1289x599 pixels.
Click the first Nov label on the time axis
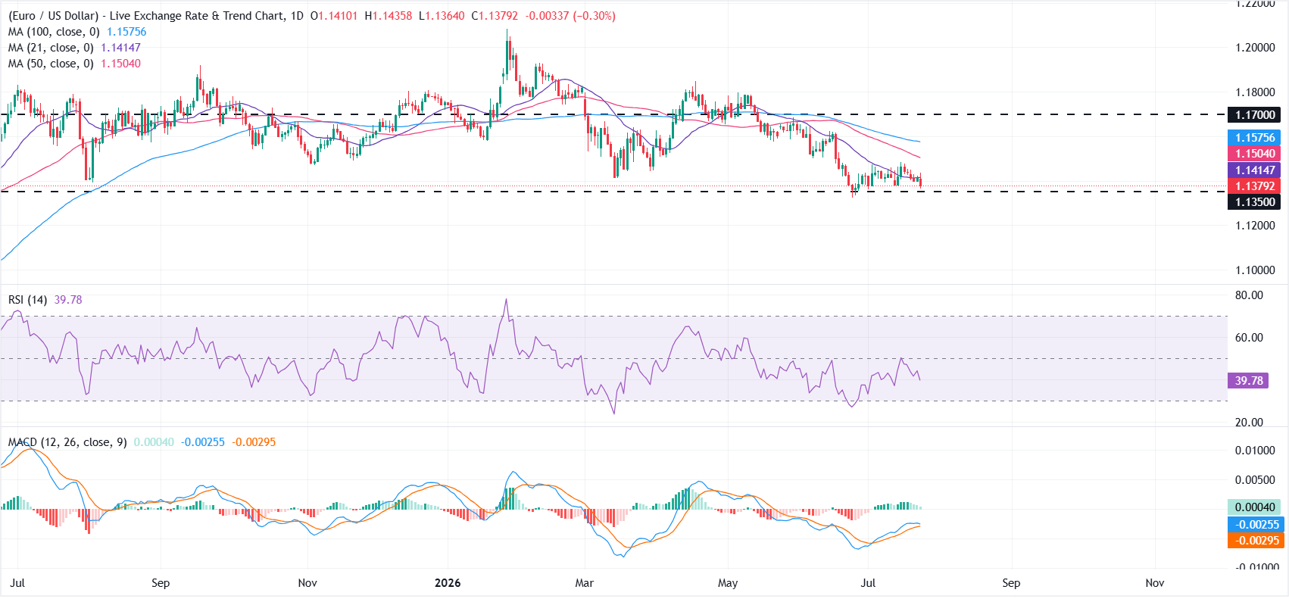(307, 583)
